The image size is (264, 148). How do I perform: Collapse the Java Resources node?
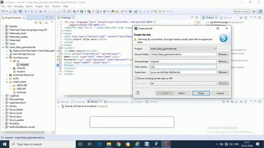(x=7, y=58)
